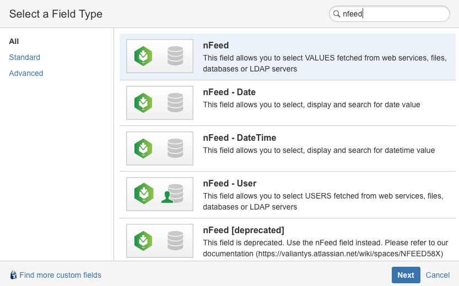Open Find more custom fields link
Screen dimensions: 459x286
coord(60,275)
